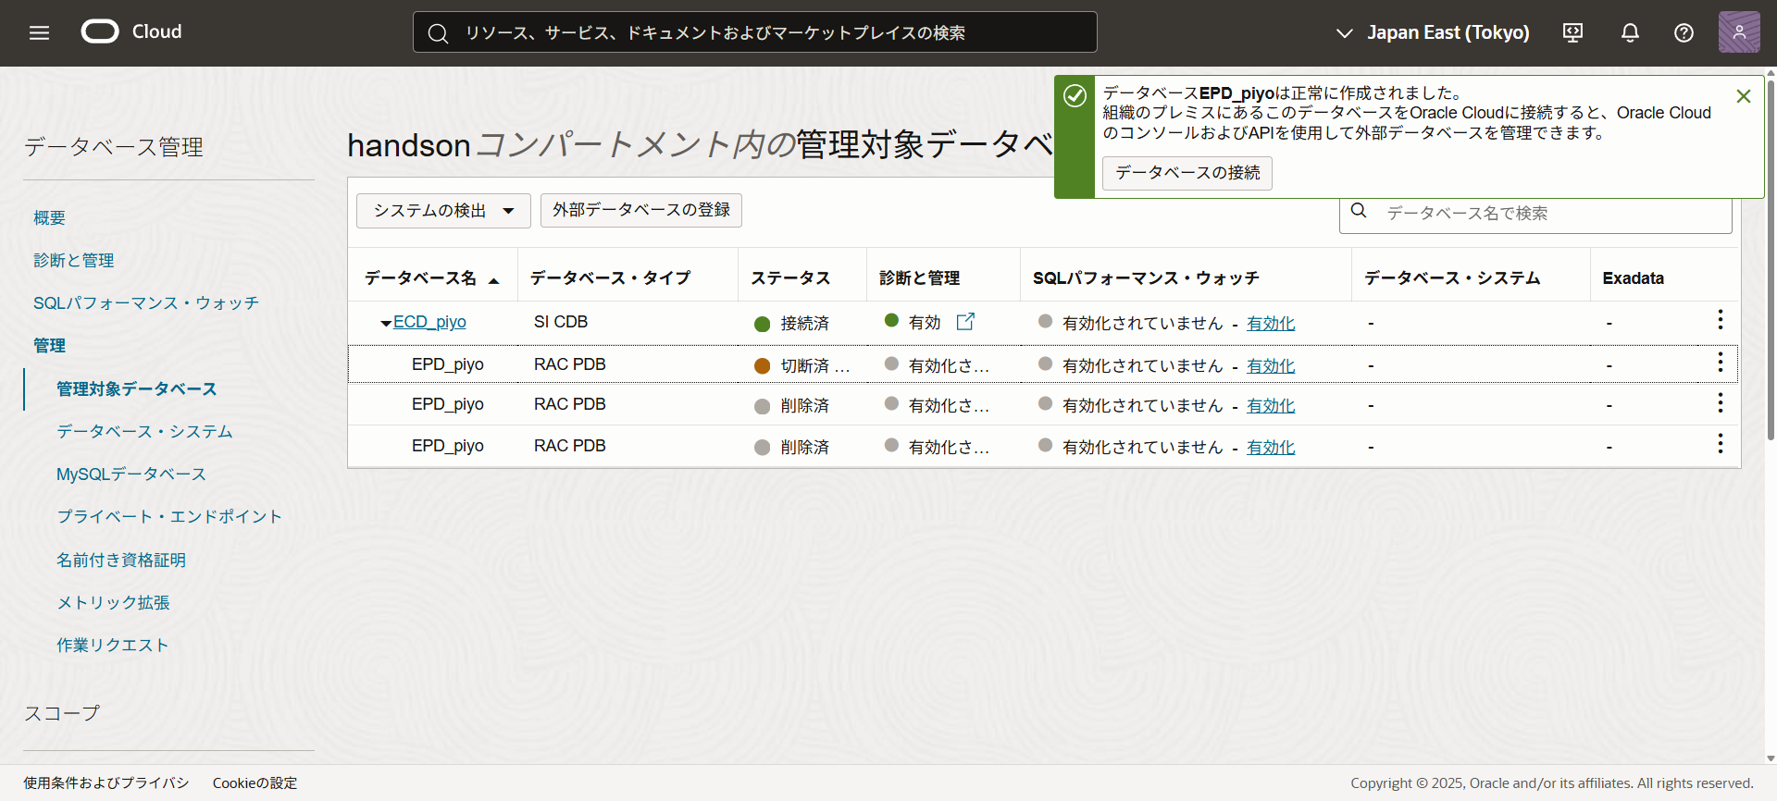Open データベース・システム in sidebar
This screenshot has width=1777, height=801.
pyautogui.click(x=144, y=432)
